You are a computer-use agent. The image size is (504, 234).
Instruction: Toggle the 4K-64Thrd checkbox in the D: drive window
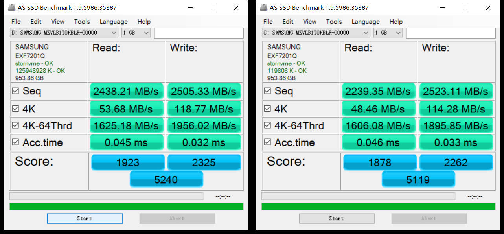(16, 125)
